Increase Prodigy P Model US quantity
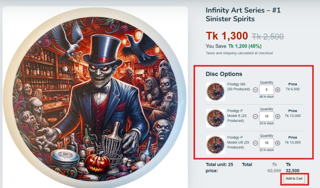320x188 pixels. (277, 143)
